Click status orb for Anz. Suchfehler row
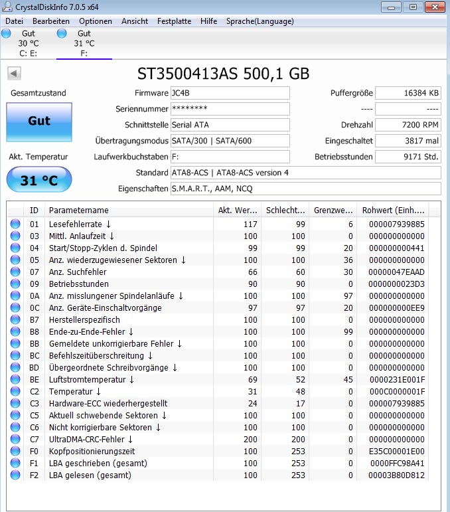Viewport: 450px width, 512px height. (15, 272)
